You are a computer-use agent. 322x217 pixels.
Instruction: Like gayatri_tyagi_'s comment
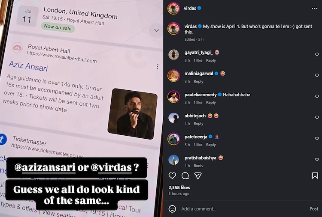(317, 54)
